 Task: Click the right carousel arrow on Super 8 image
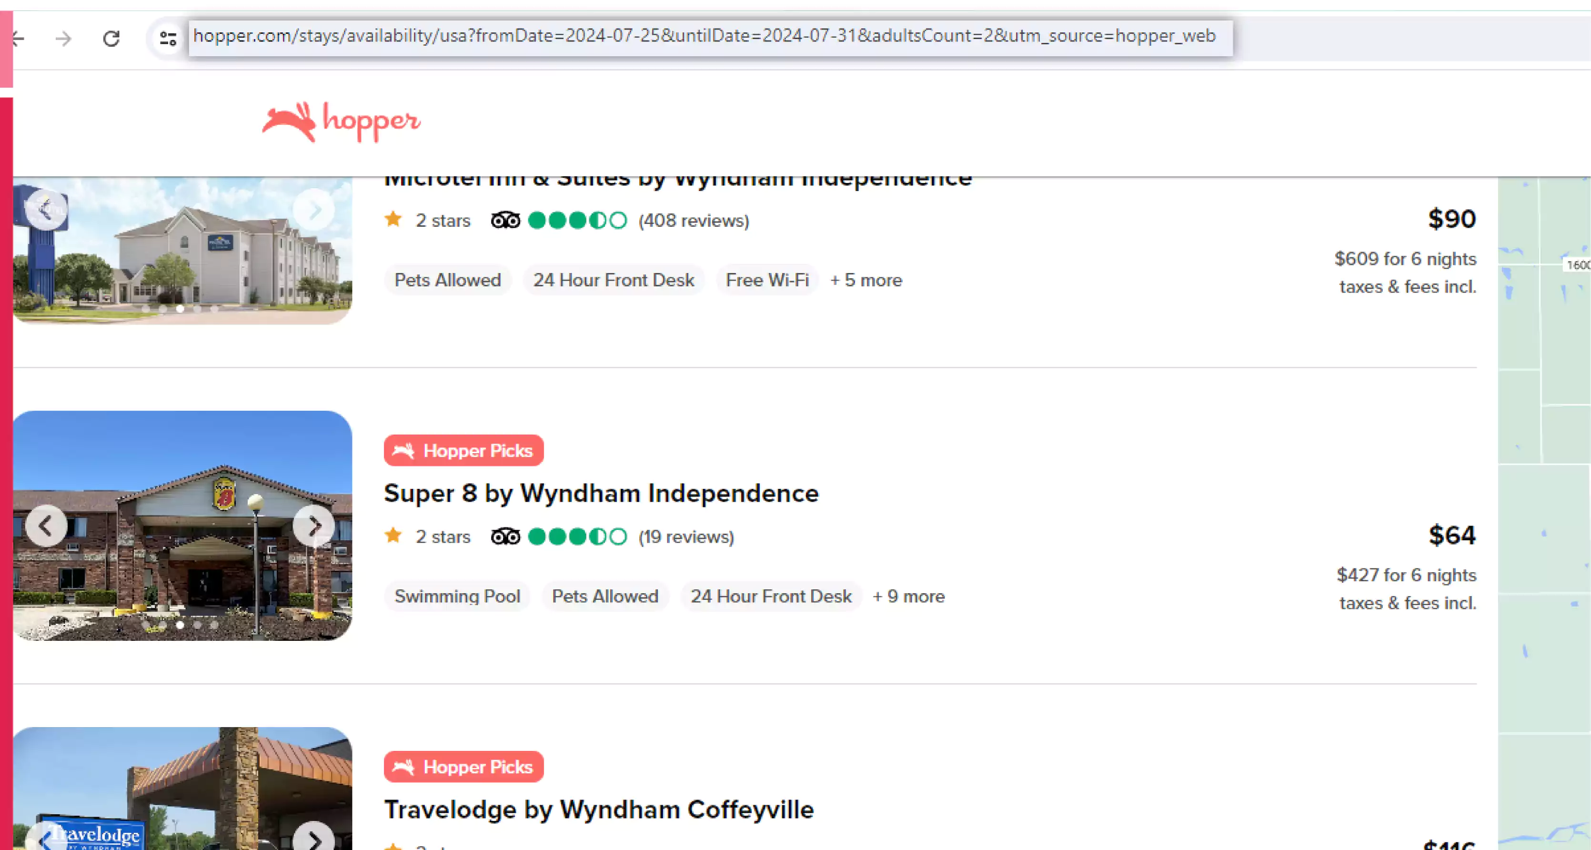pyautogui.click(x=313, y=526)
